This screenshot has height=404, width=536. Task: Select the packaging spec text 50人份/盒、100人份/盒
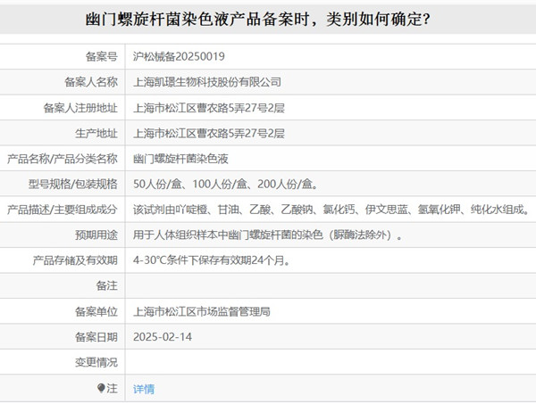pos(190,185)
